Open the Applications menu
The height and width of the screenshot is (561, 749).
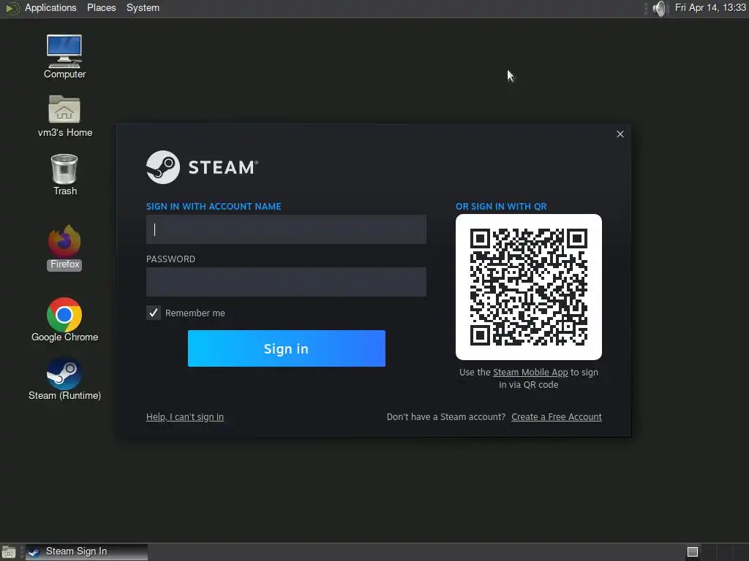pos(50,7)
